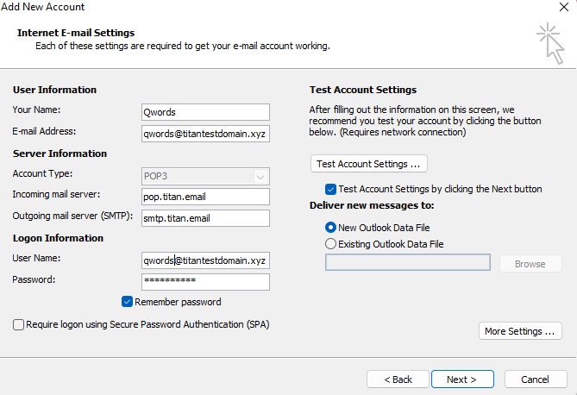Click the Browse button
The image size is (577, 395).
coord(530,264)
